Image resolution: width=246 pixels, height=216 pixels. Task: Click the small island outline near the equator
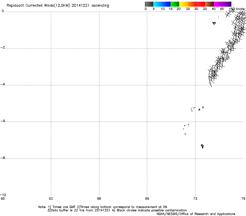(214, 23)
